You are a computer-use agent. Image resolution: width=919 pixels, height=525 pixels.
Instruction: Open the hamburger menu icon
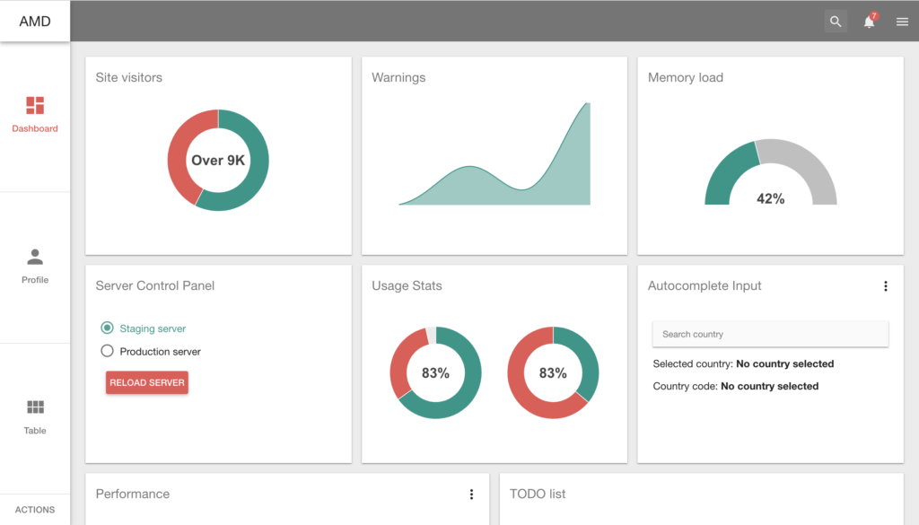pyautogui.click(x=902, y=22)
